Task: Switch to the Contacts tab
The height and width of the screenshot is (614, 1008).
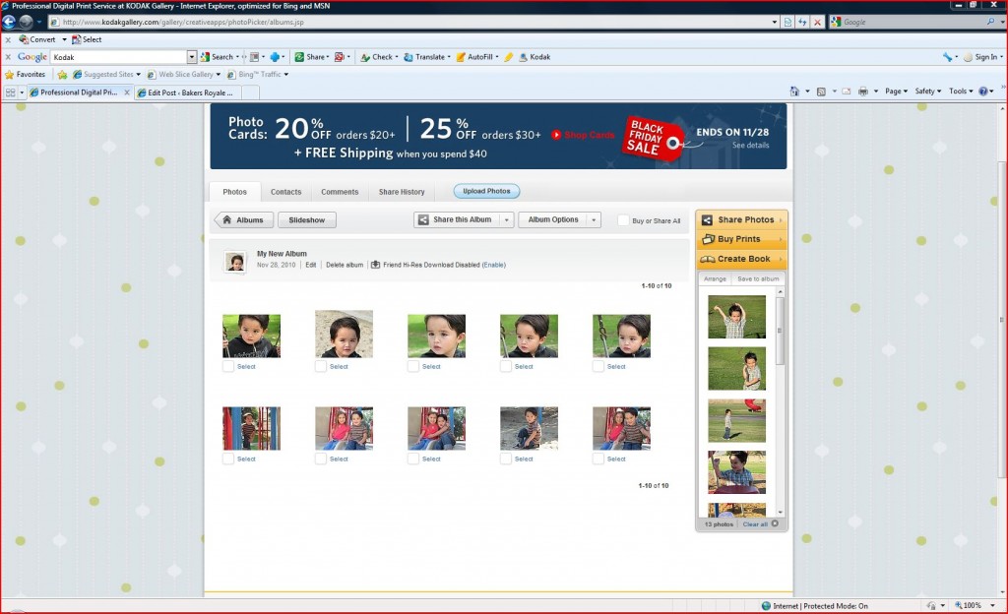Action: coord(286,192)
